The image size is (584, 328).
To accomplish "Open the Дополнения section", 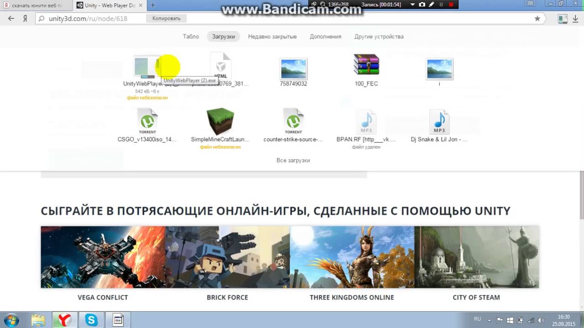I will [x=325, y=36].
